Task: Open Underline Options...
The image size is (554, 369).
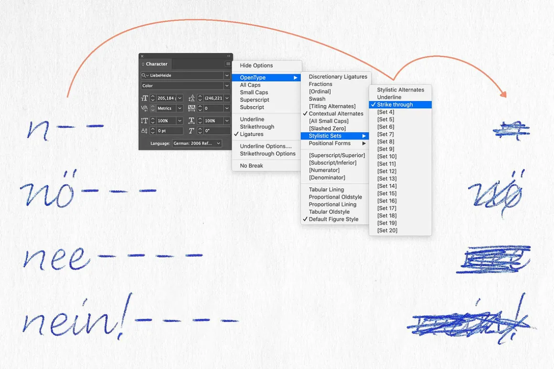Action: coord(267,146)
